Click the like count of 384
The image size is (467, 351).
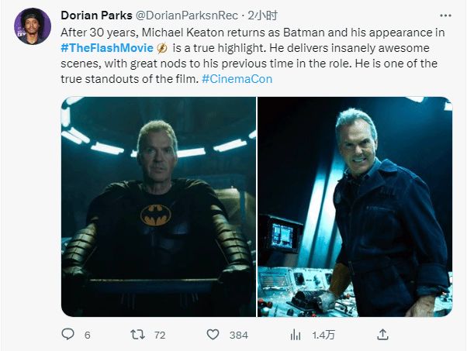pos(238,336)
